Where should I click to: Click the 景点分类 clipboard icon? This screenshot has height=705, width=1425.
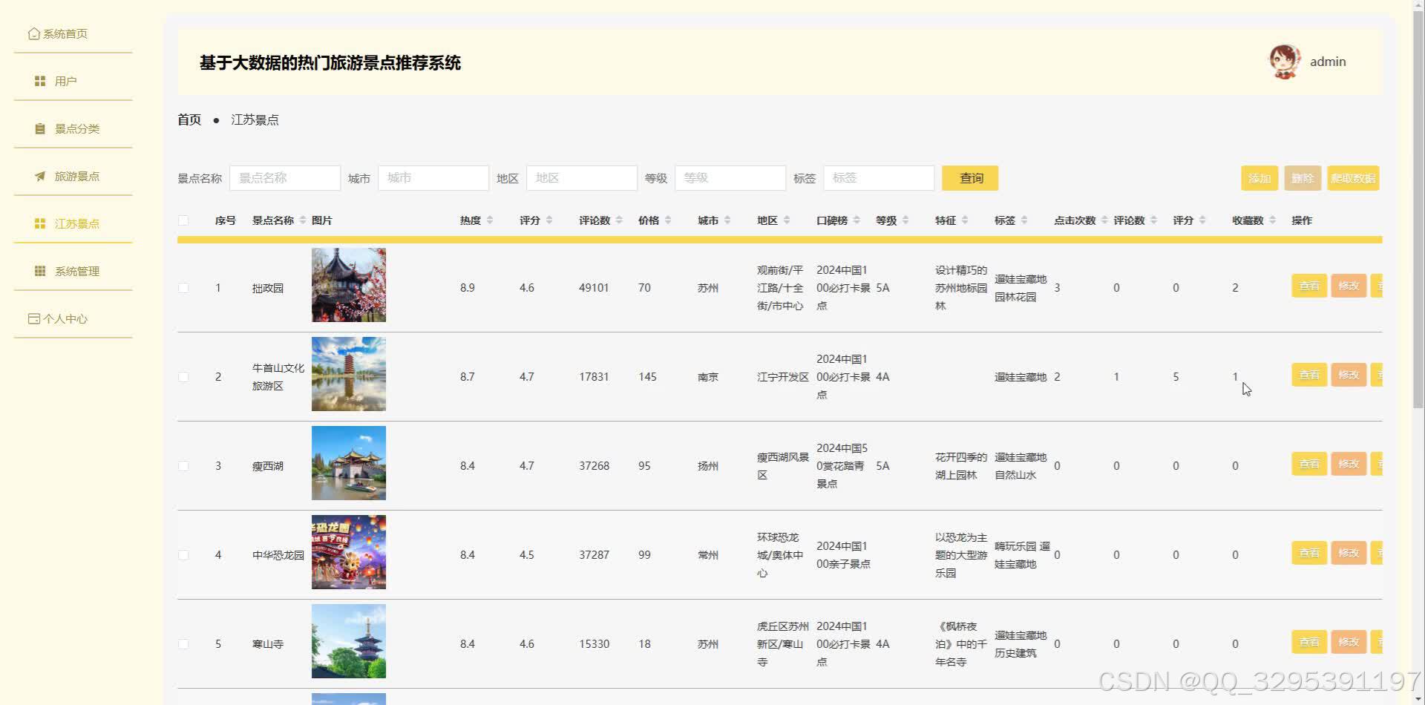[39, 128]
